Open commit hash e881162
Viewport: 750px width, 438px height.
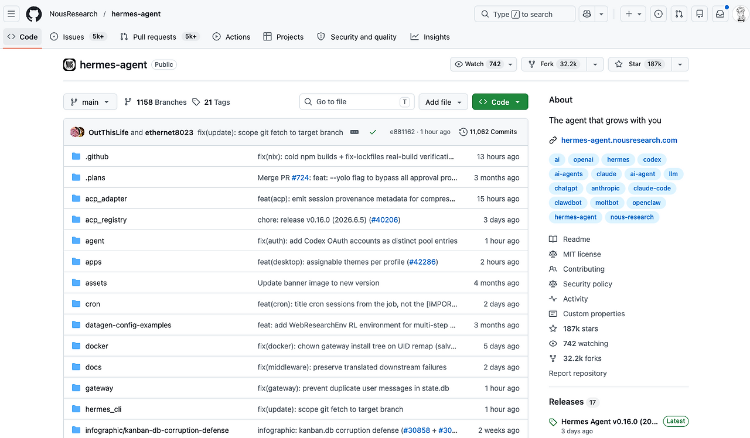[402, 132]
